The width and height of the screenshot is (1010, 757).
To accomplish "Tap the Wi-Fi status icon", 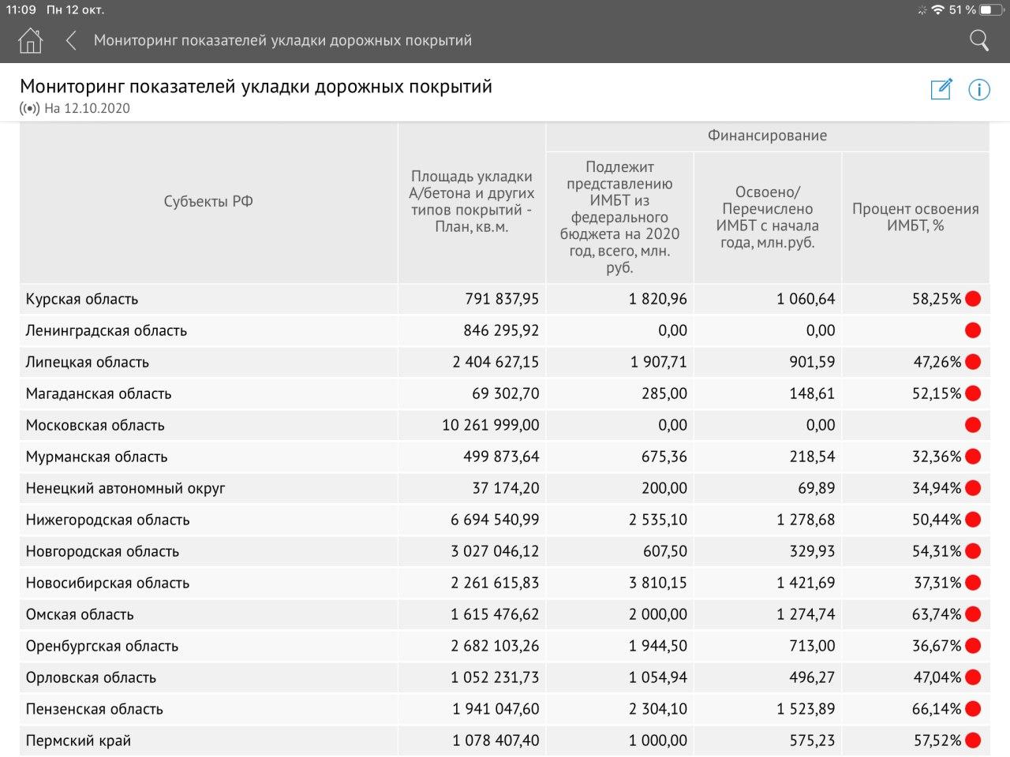I will (937, 9).
